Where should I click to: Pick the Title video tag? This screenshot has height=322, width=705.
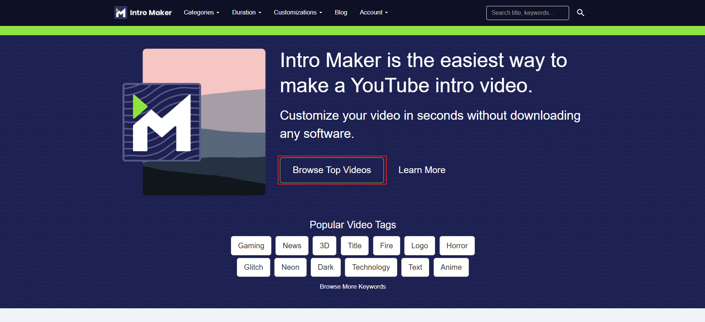pyautogui.click(x=355, y=246)
